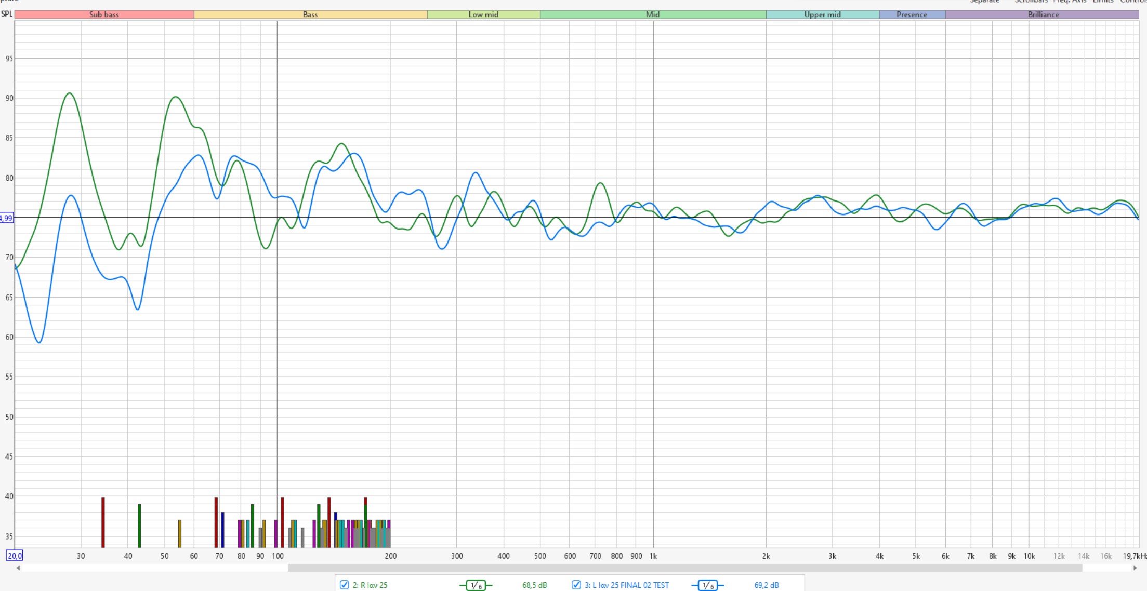Click the Brilliance band label
Viewport: 1147px width, 591px height.
(x=1043, y=15)
